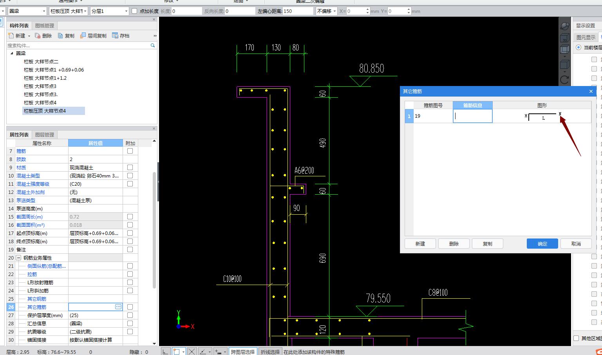Tick the 附加 checkbox for 拉筋 row

click(x=130, y=274)
